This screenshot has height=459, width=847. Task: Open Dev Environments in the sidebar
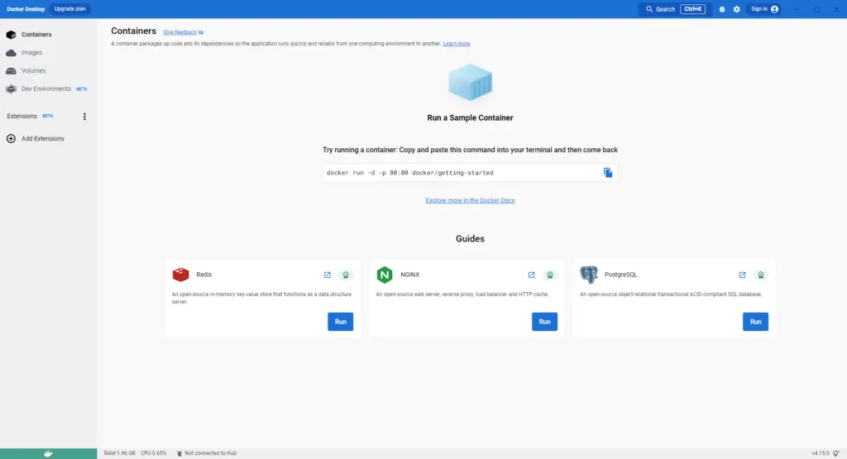point(48,88)
